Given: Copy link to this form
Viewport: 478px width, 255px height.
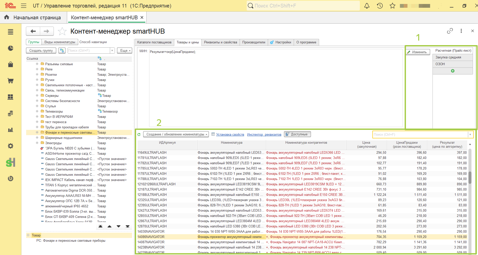Looking at the screenshot, I should 450,31.
